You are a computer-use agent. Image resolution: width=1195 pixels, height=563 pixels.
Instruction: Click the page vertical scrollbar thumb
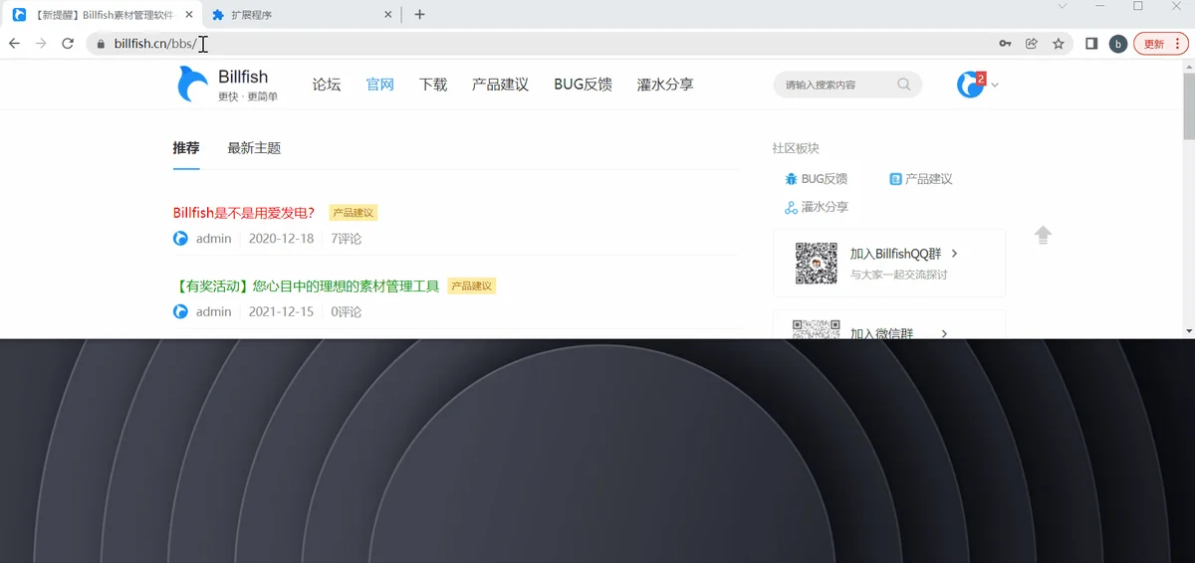coord(1188,104)
